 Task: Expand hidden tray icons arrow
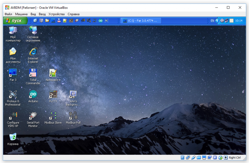(217, 21)
